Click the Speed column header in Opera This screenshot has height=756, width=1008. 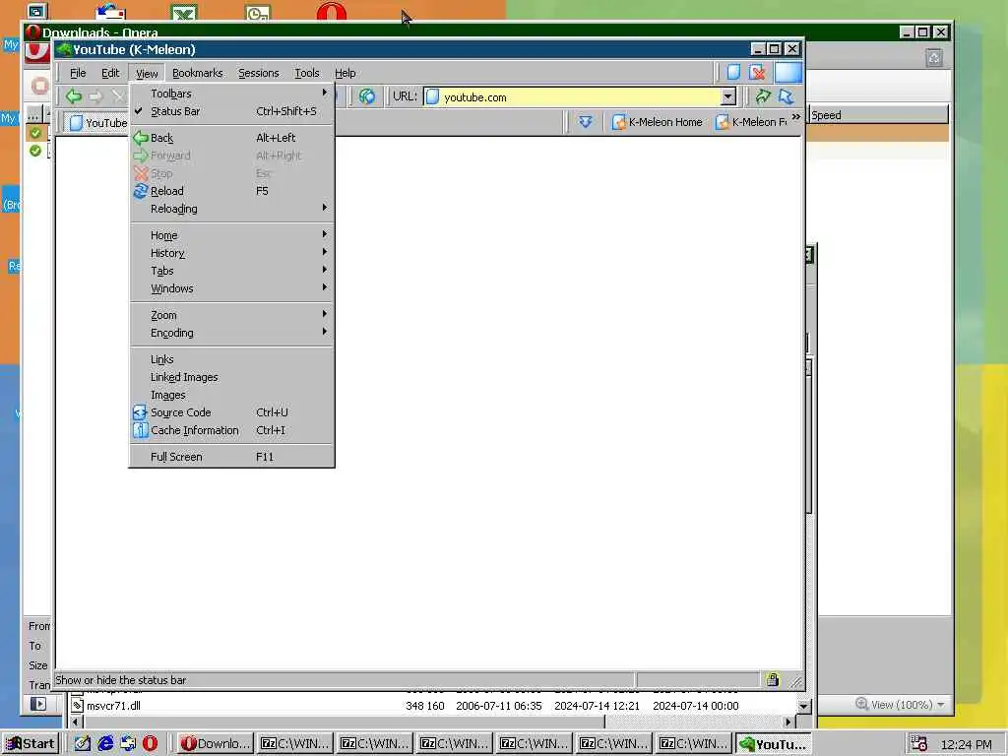pyautogui.click(x=878, y=115)
